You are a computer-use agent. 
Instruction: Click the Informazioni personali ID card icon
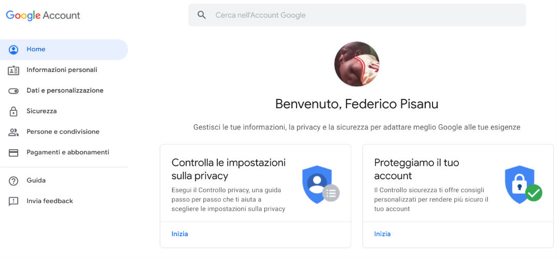[13, 70]
